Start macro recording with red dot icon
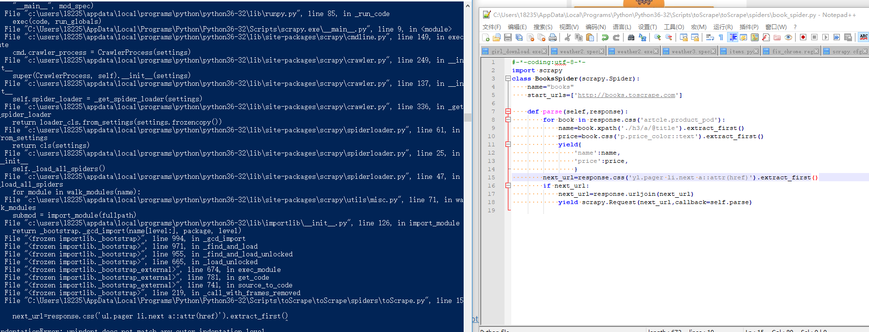The image size is (869, 332). click(x=803, y=37)
